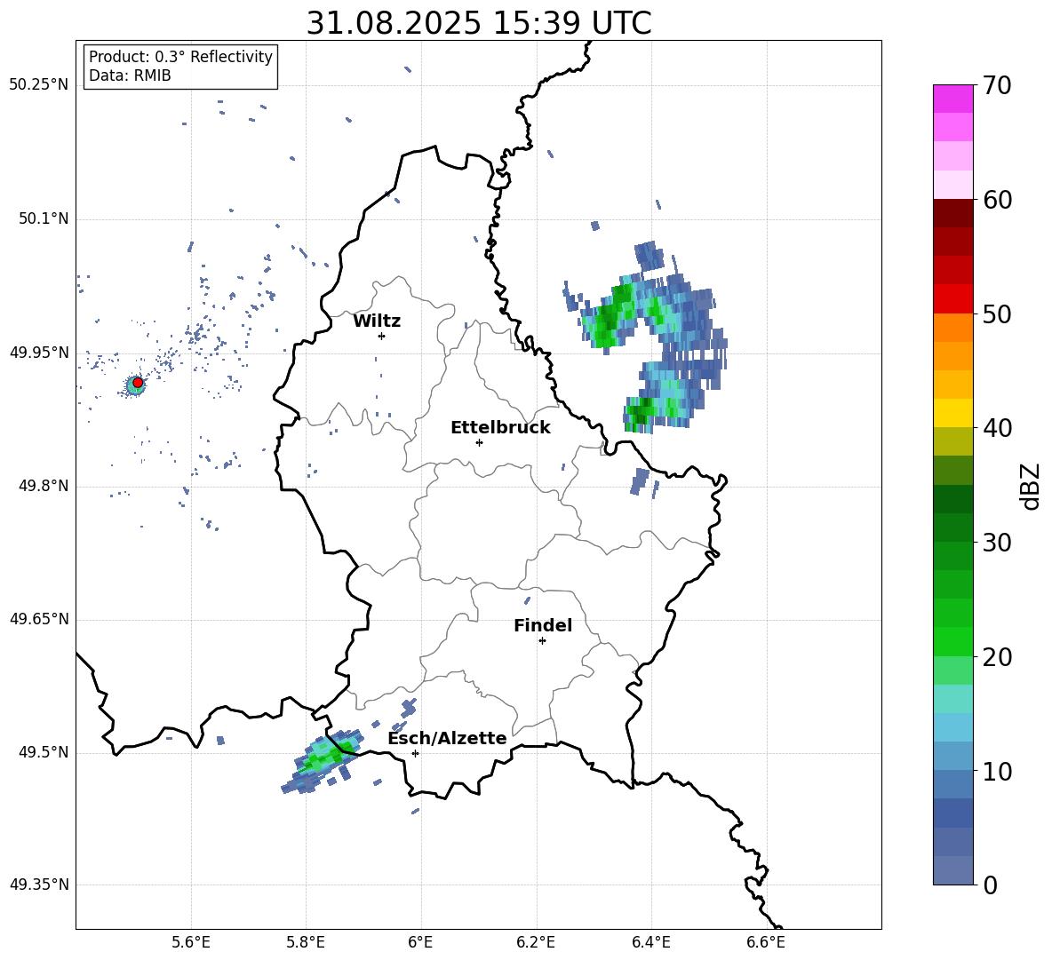Image resolution: width=1052 pixels, height=960 pixels.
Task: Click the Ettelbruck label
Action: click(x=500, y=428)
